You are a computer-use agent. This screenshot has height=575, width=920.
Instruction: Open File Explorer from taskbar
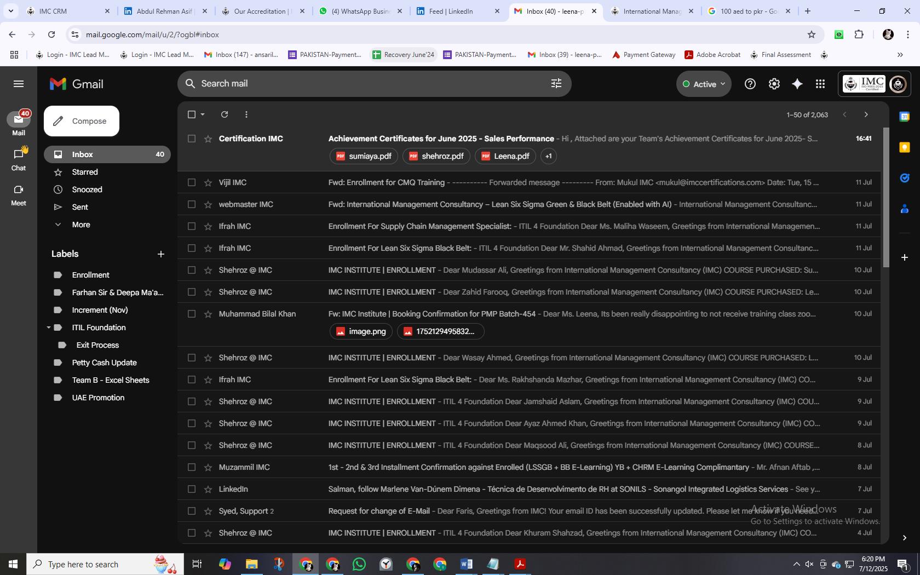coord(251,564)
